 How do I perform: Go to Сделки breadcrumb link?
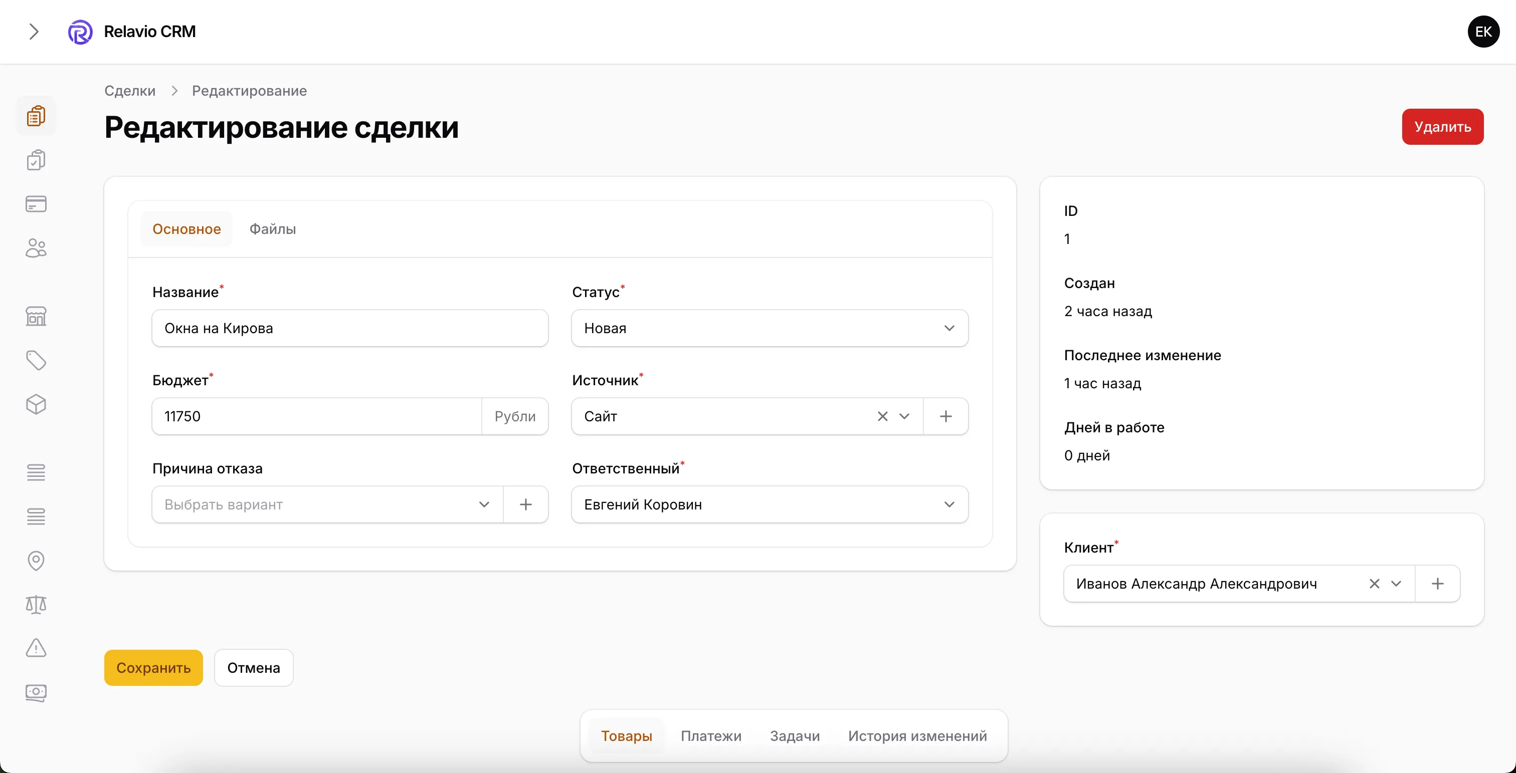(130, 91)
